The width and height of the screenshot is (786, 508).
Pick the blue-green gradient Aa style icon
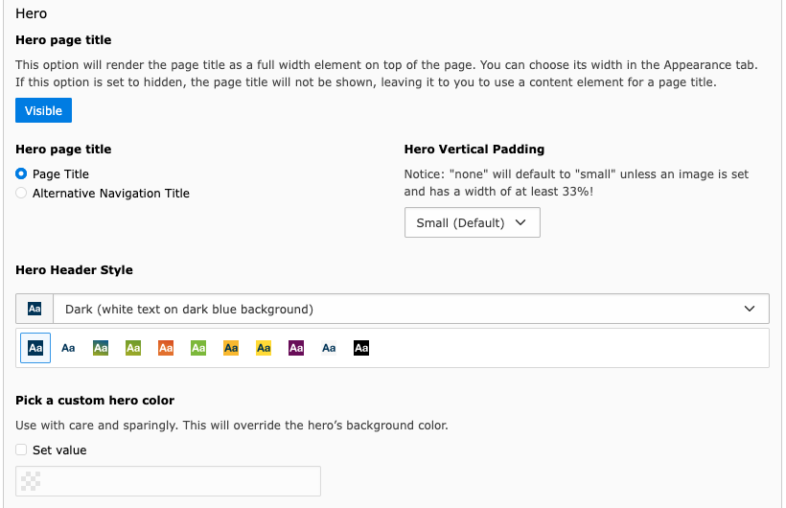[x=101, y=348]
